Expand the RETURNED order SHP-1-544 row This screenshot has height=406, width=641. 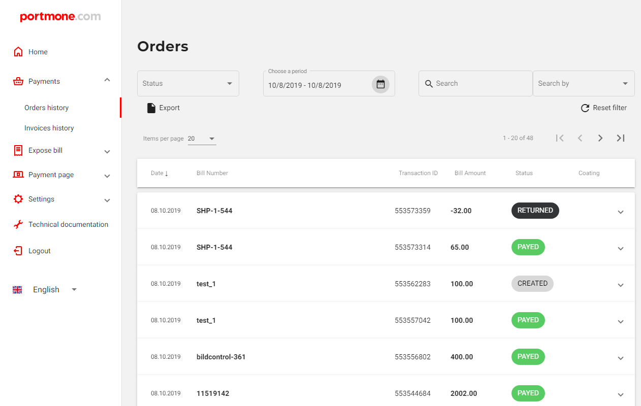point(620,212)
